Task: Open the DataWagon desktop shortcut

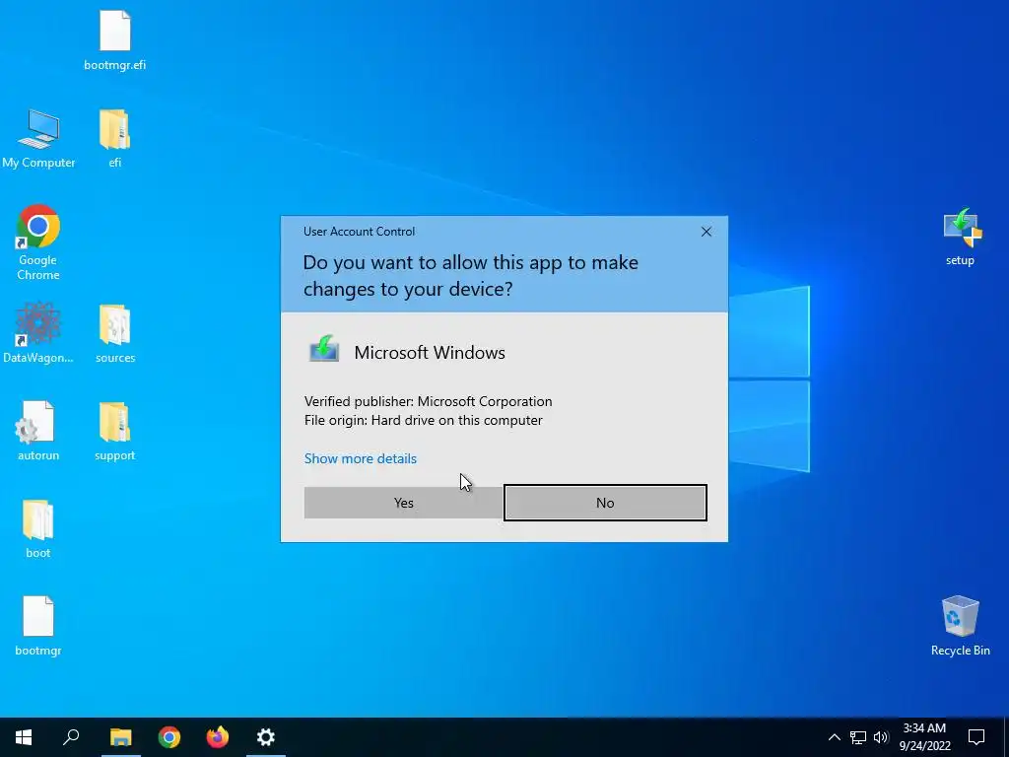Action: (38, 333)
